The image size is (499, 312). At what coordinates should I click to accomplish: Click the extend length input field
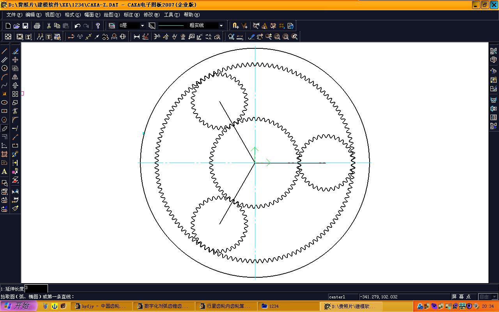click(36, 288)
